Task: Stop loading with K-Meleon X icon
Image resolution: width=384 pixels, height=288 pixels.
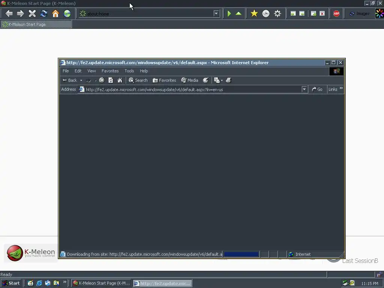Action: coord(32,13)
